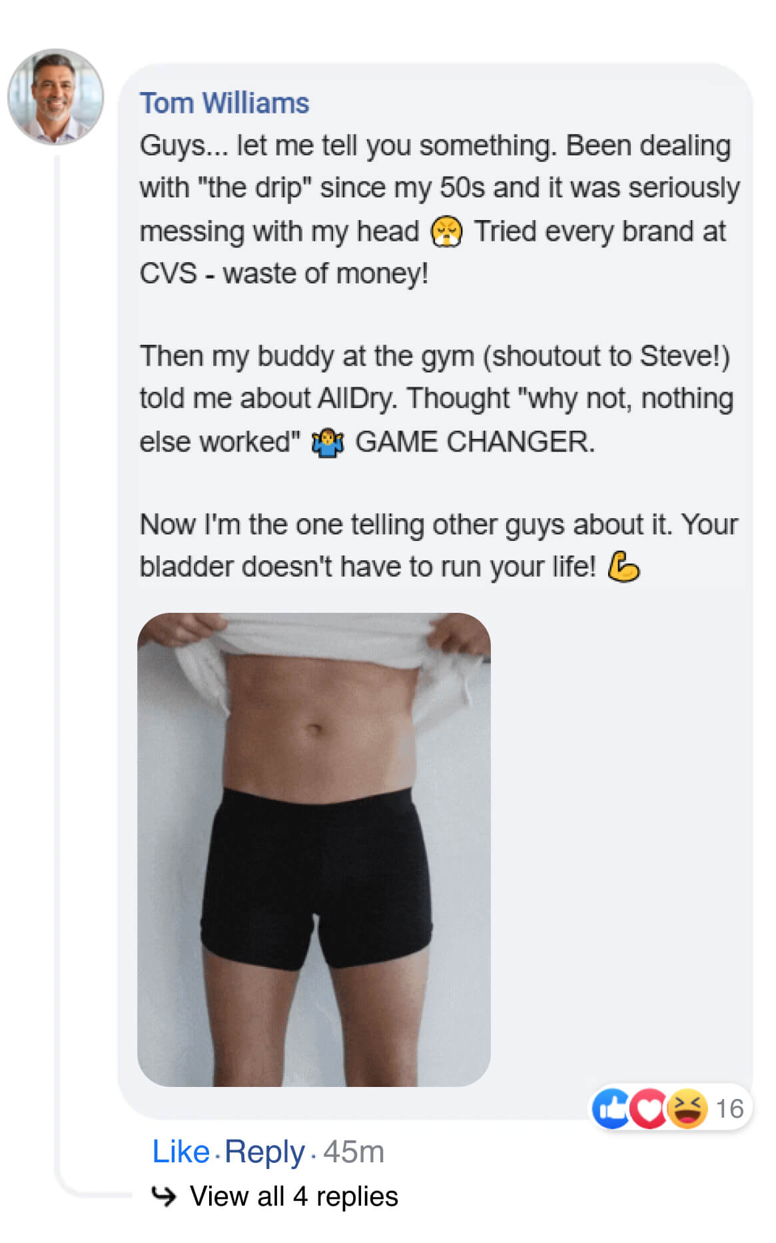Click the paragraph starting "Guys... let me tell"
Viewport: 776px width, 1243px height.
(x=439, y=209)
